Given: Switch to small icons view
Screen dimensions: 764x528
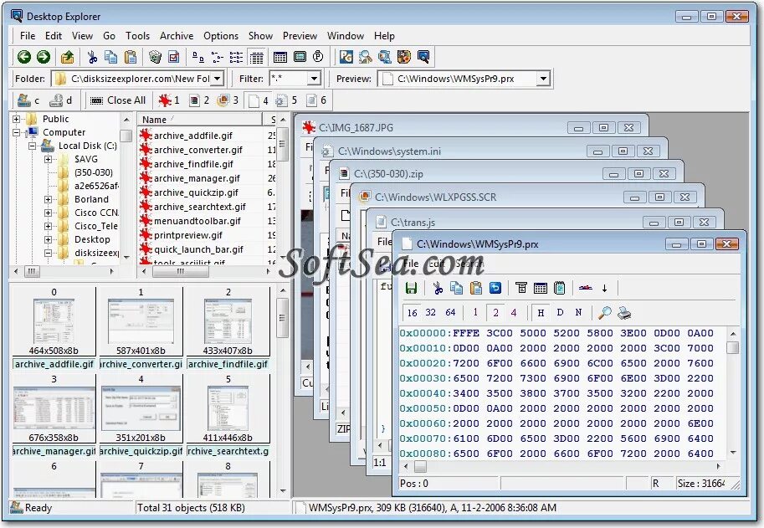Looking at the screenshot, I should [218, 57].
